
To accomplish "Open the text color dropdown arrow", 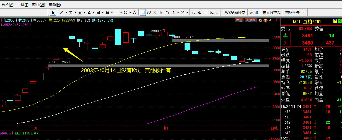I will click(178, 12).
